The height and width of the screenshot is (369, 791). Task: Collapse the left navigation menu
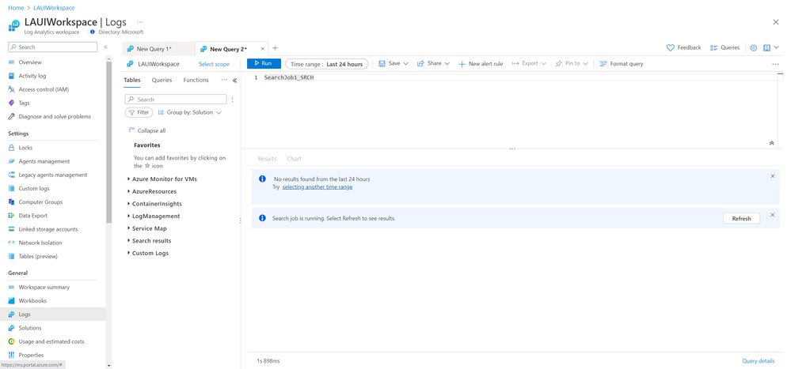105,47
